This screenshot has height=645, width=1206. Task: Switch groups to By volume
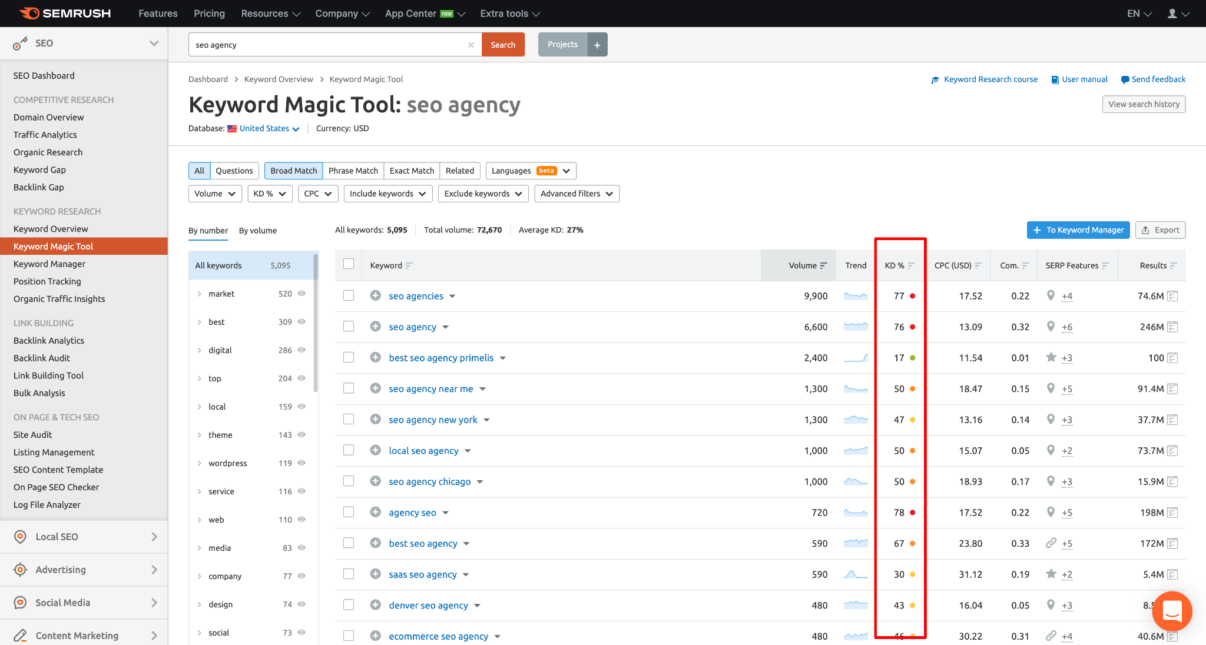[258, 231]
